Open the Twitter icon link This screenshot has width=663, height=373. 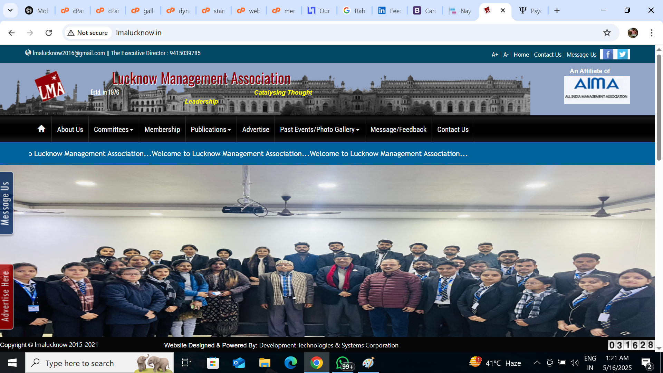pos(623,54)
